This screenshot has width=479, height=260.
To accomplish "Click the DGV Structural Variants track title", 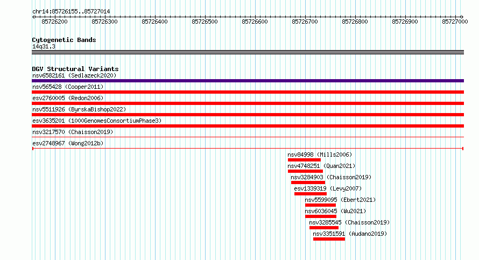I will point(75,69).
